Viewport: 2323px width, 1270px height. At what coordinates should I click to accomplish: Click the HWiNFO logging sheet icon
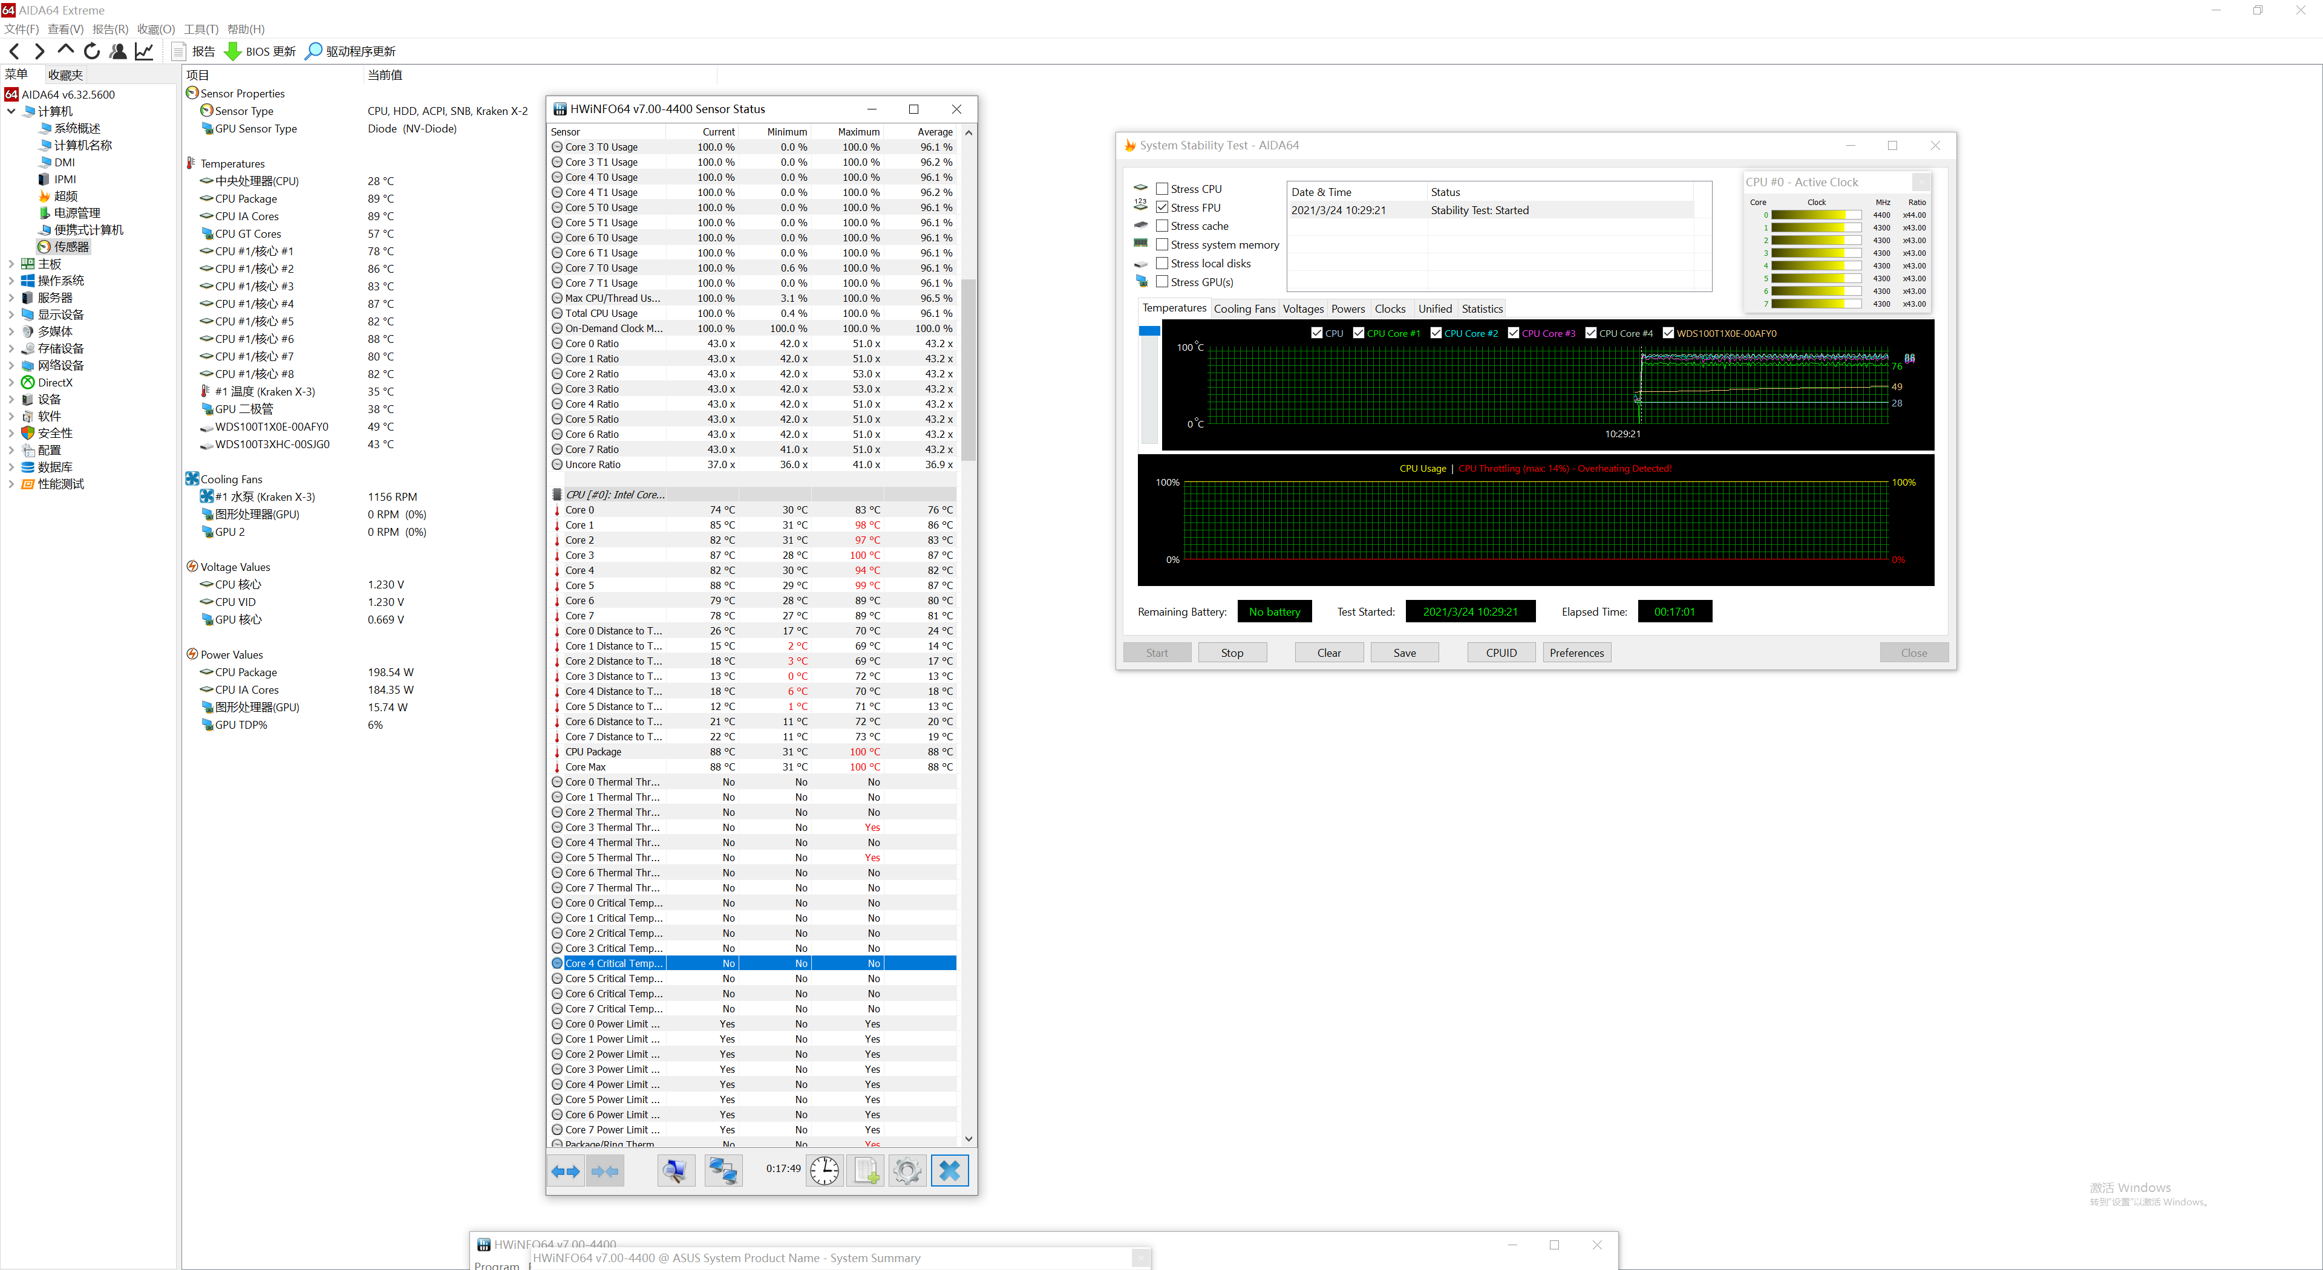(866, 1171)
